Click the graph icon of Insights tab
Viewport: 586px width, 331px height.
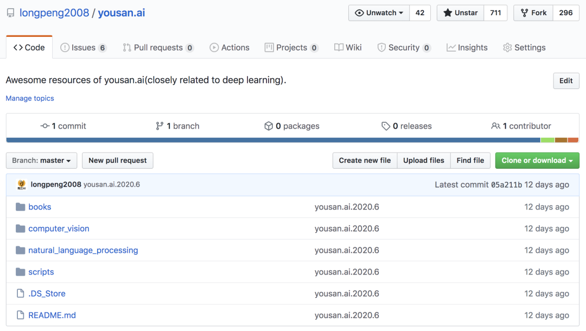point(451,47)
